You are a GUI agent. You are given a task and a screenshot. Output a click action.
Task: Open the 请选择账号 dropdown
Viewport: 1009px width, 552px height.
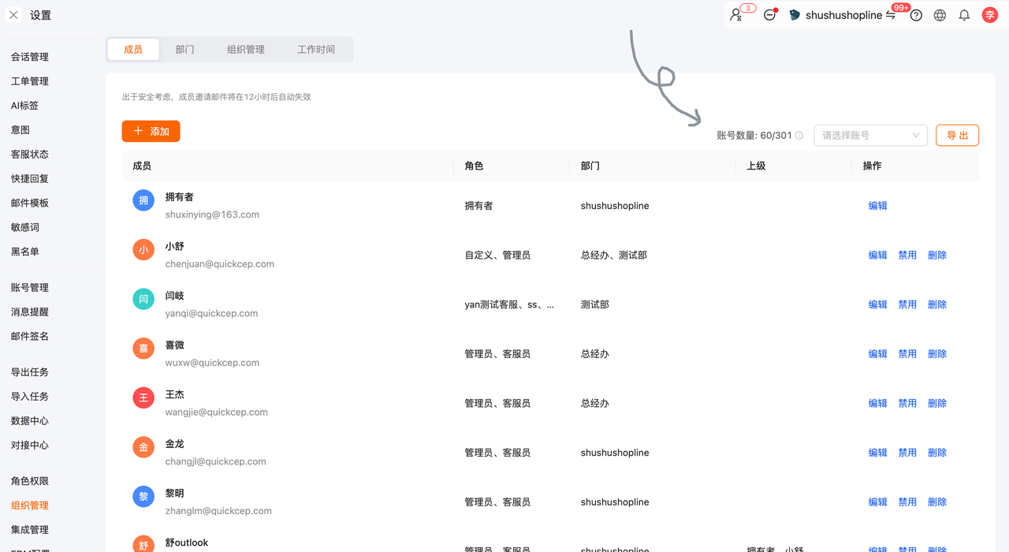click(x=870, y=136)
